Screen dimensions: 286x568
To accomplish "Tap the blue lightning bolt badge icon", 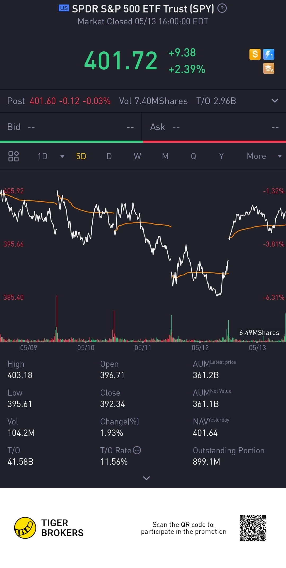I will [x=269, y=54].
